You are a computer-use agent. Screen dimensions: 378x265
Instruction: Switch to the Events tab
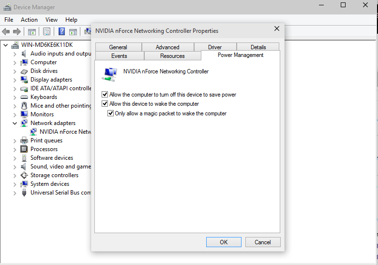coord(120,56)
